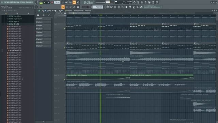Open the Pattern 5 selector dropdown

98,7
